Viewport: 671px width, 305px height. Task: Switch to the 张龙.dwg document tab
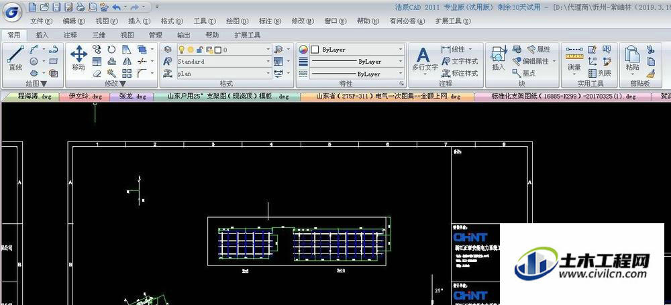point(132,97)
